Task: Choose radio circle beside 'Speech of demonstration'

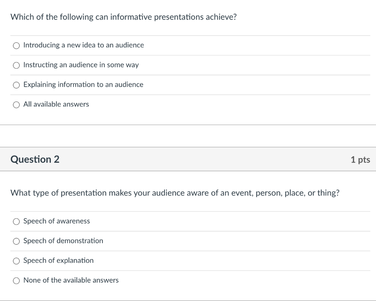Action: tap(16, 241)
